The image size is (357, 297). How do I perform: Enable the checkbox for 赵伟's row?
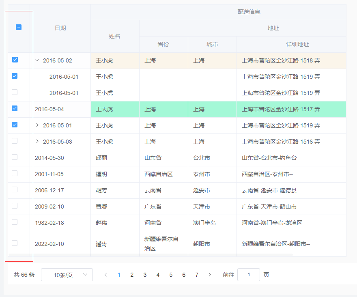15,222
